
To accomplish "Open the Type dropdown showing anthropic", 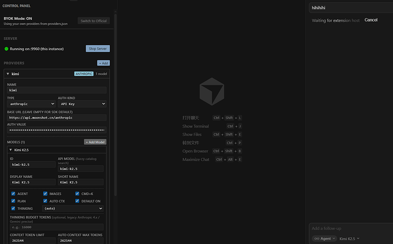I will (31, 104).
